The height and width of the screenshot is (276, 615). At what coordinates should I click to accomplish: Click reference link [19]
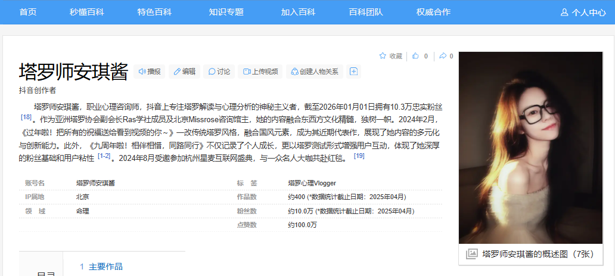[359, 156]
